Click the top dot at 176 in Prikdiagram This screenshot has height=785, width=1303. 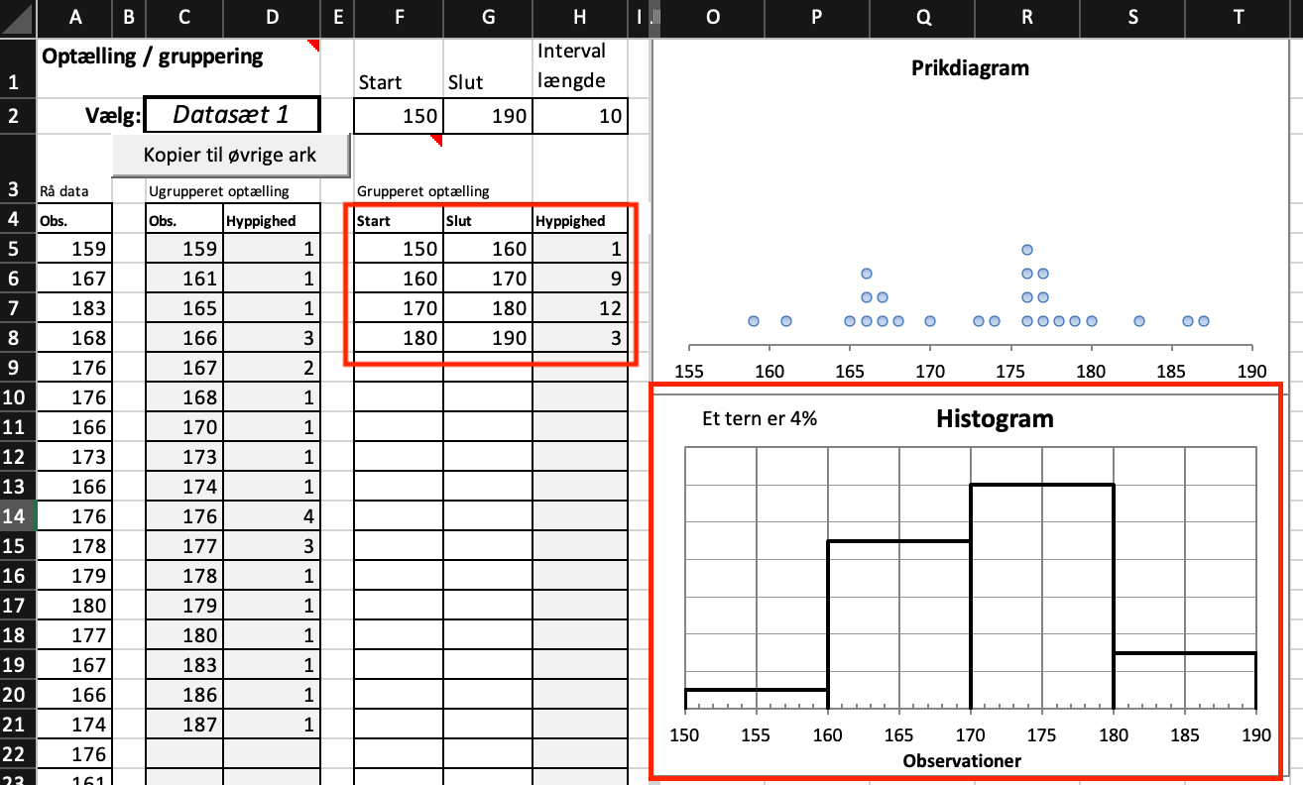pos(1027,250)
